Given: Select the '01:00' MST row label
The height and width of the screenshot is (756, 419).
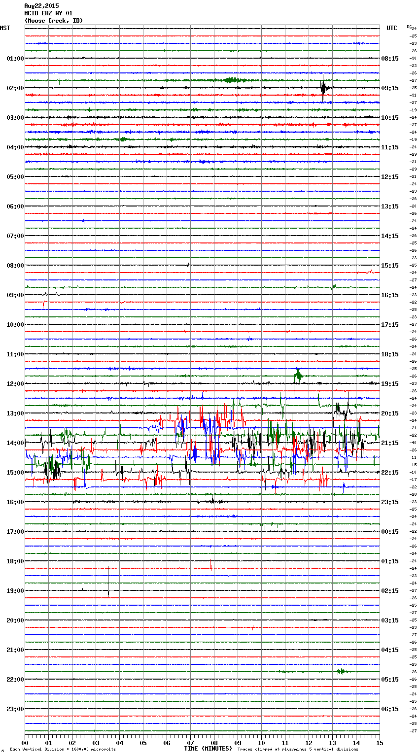Looking at the screenshot, I should point(15,59).
